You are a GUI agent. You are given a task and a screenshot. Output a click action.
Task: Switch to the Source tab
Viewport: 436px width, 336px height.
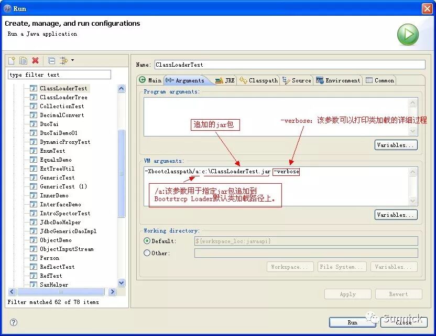pyautogui.click(x=297, y=80)
